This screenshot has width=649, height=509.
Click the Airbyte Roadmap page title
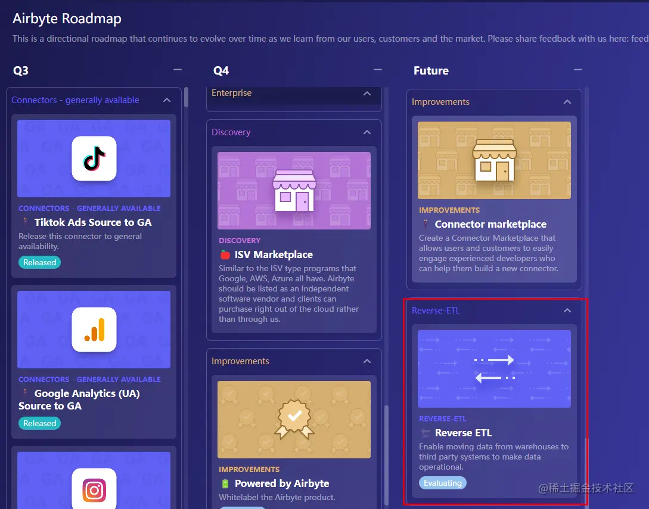(67, 18)
